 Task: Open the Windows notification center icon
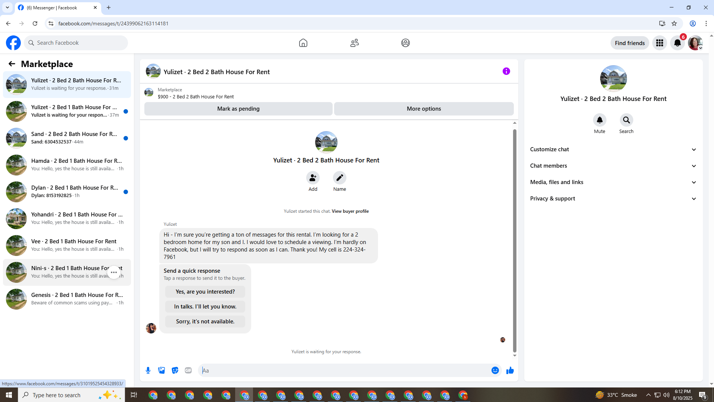pyautogui.click(x=703, y=395)
